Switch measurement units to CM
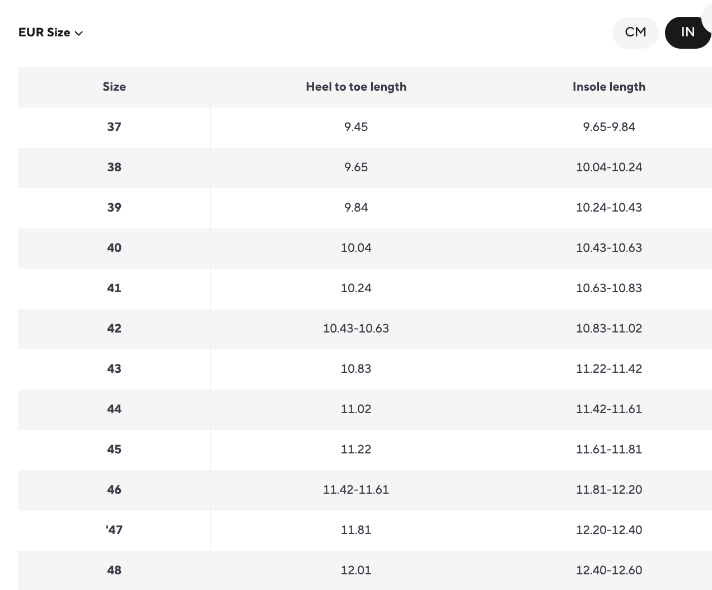 (635, 32)
